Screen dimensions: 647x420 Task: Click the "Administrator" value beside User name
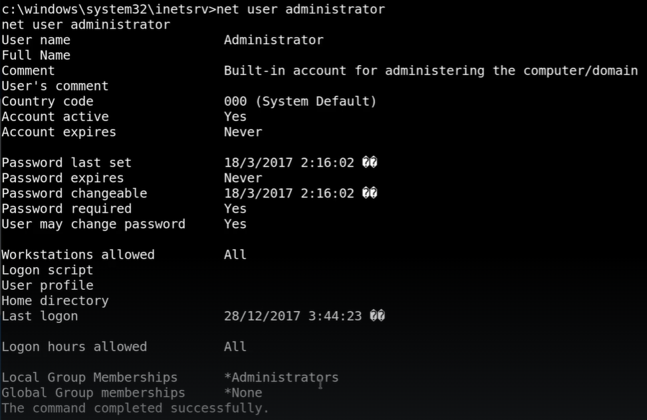coord(273,40)
